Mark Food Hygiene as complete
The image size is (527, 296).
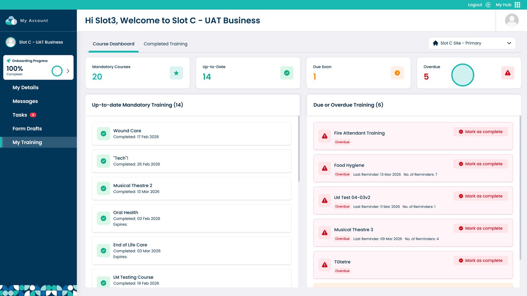[x=481, y=164]
